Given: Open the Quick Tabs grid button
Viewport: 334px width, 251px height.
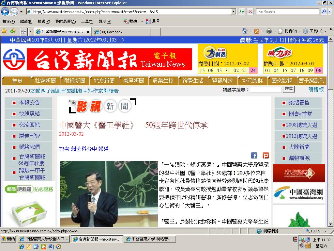Looking at the screenshot, I should [x=23, y=32].
